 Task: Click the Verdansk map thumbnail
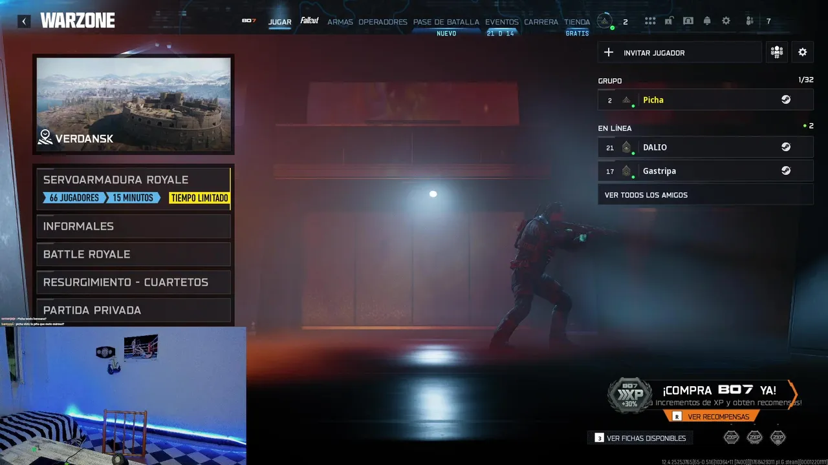(133, 104)
